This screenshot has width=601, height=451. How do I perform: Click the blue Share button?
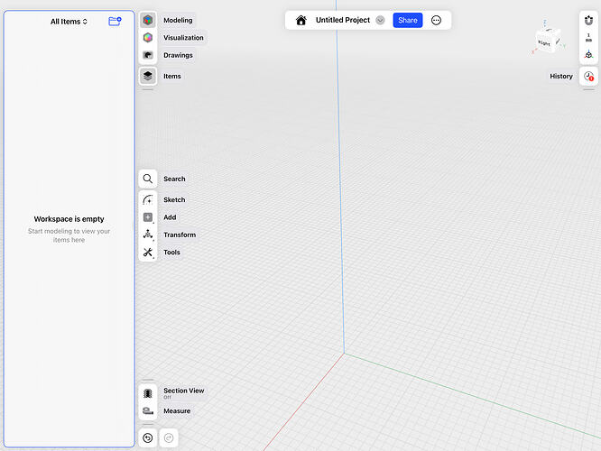click(x=408, y=21)
